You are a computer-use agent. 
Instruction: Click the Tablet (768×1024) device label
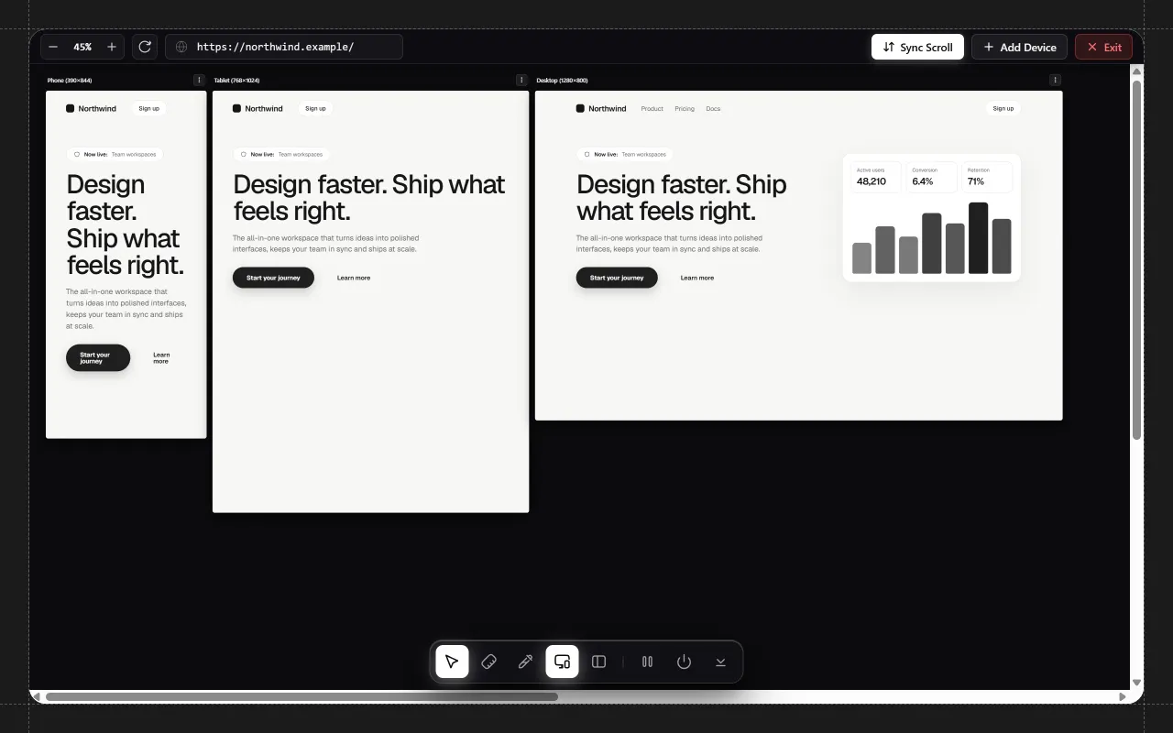point(236,81)
